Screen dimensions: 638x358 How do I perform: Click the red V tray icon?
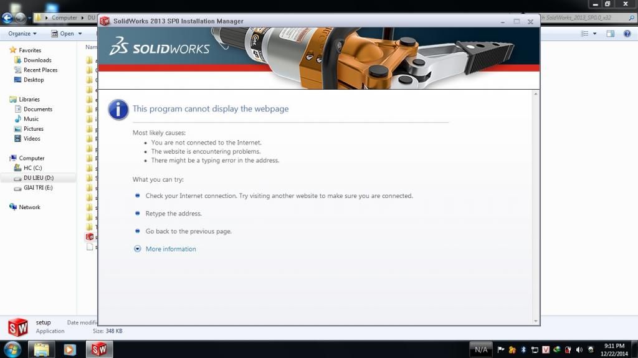pos(546,349)
